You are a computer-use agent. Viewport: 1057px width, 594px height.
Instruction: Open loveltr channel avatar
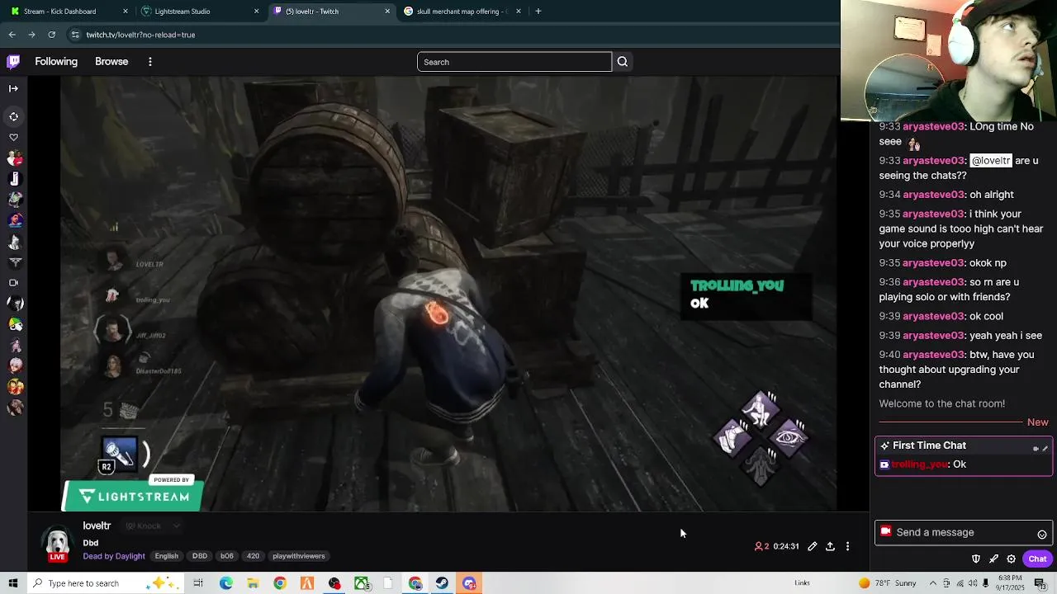pos(57,541)
